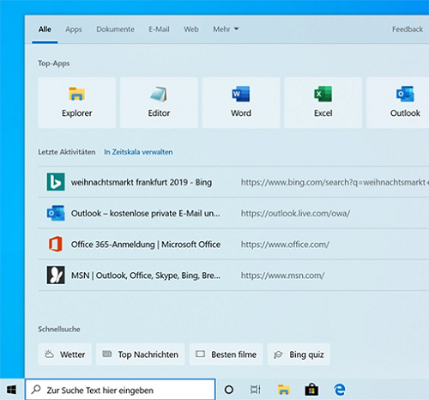This screenshot has height=400, width=429.
Task: Click the www.office.com URL text
Action: pyautogui.click(x=285, y=245)
